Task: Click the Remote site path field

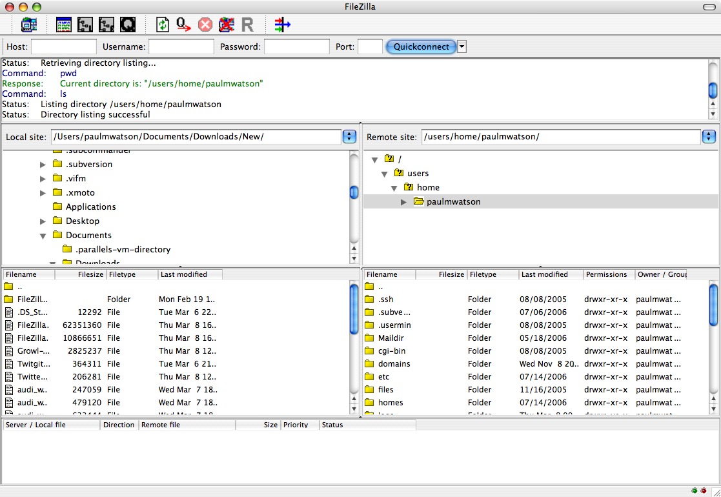Action: coord(561,137)
